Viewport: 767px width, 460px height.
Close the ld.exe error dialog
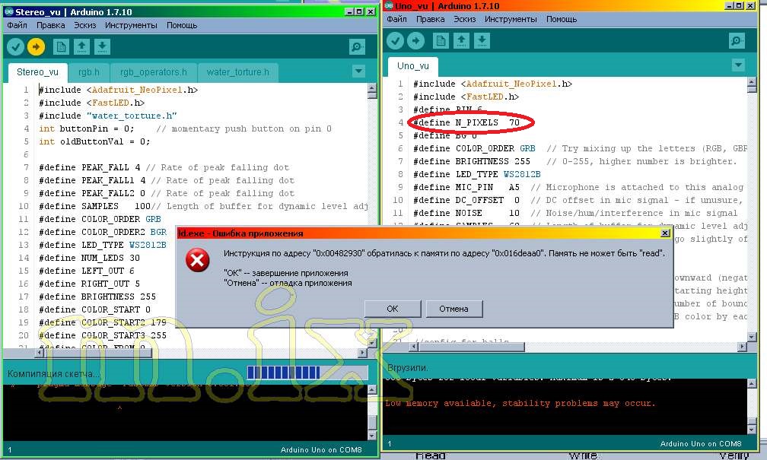[666, 233]
